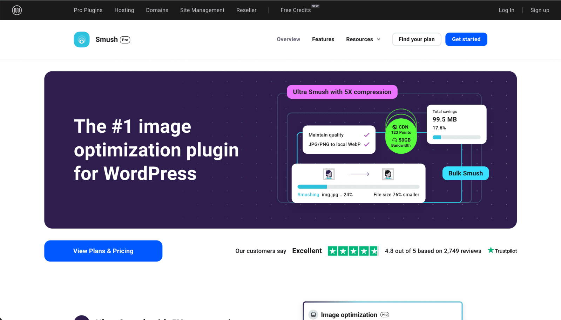The height and width of the screenshot is (320, 561).
Task: Click the Smushing progress bar
Action: click(358, 187)
